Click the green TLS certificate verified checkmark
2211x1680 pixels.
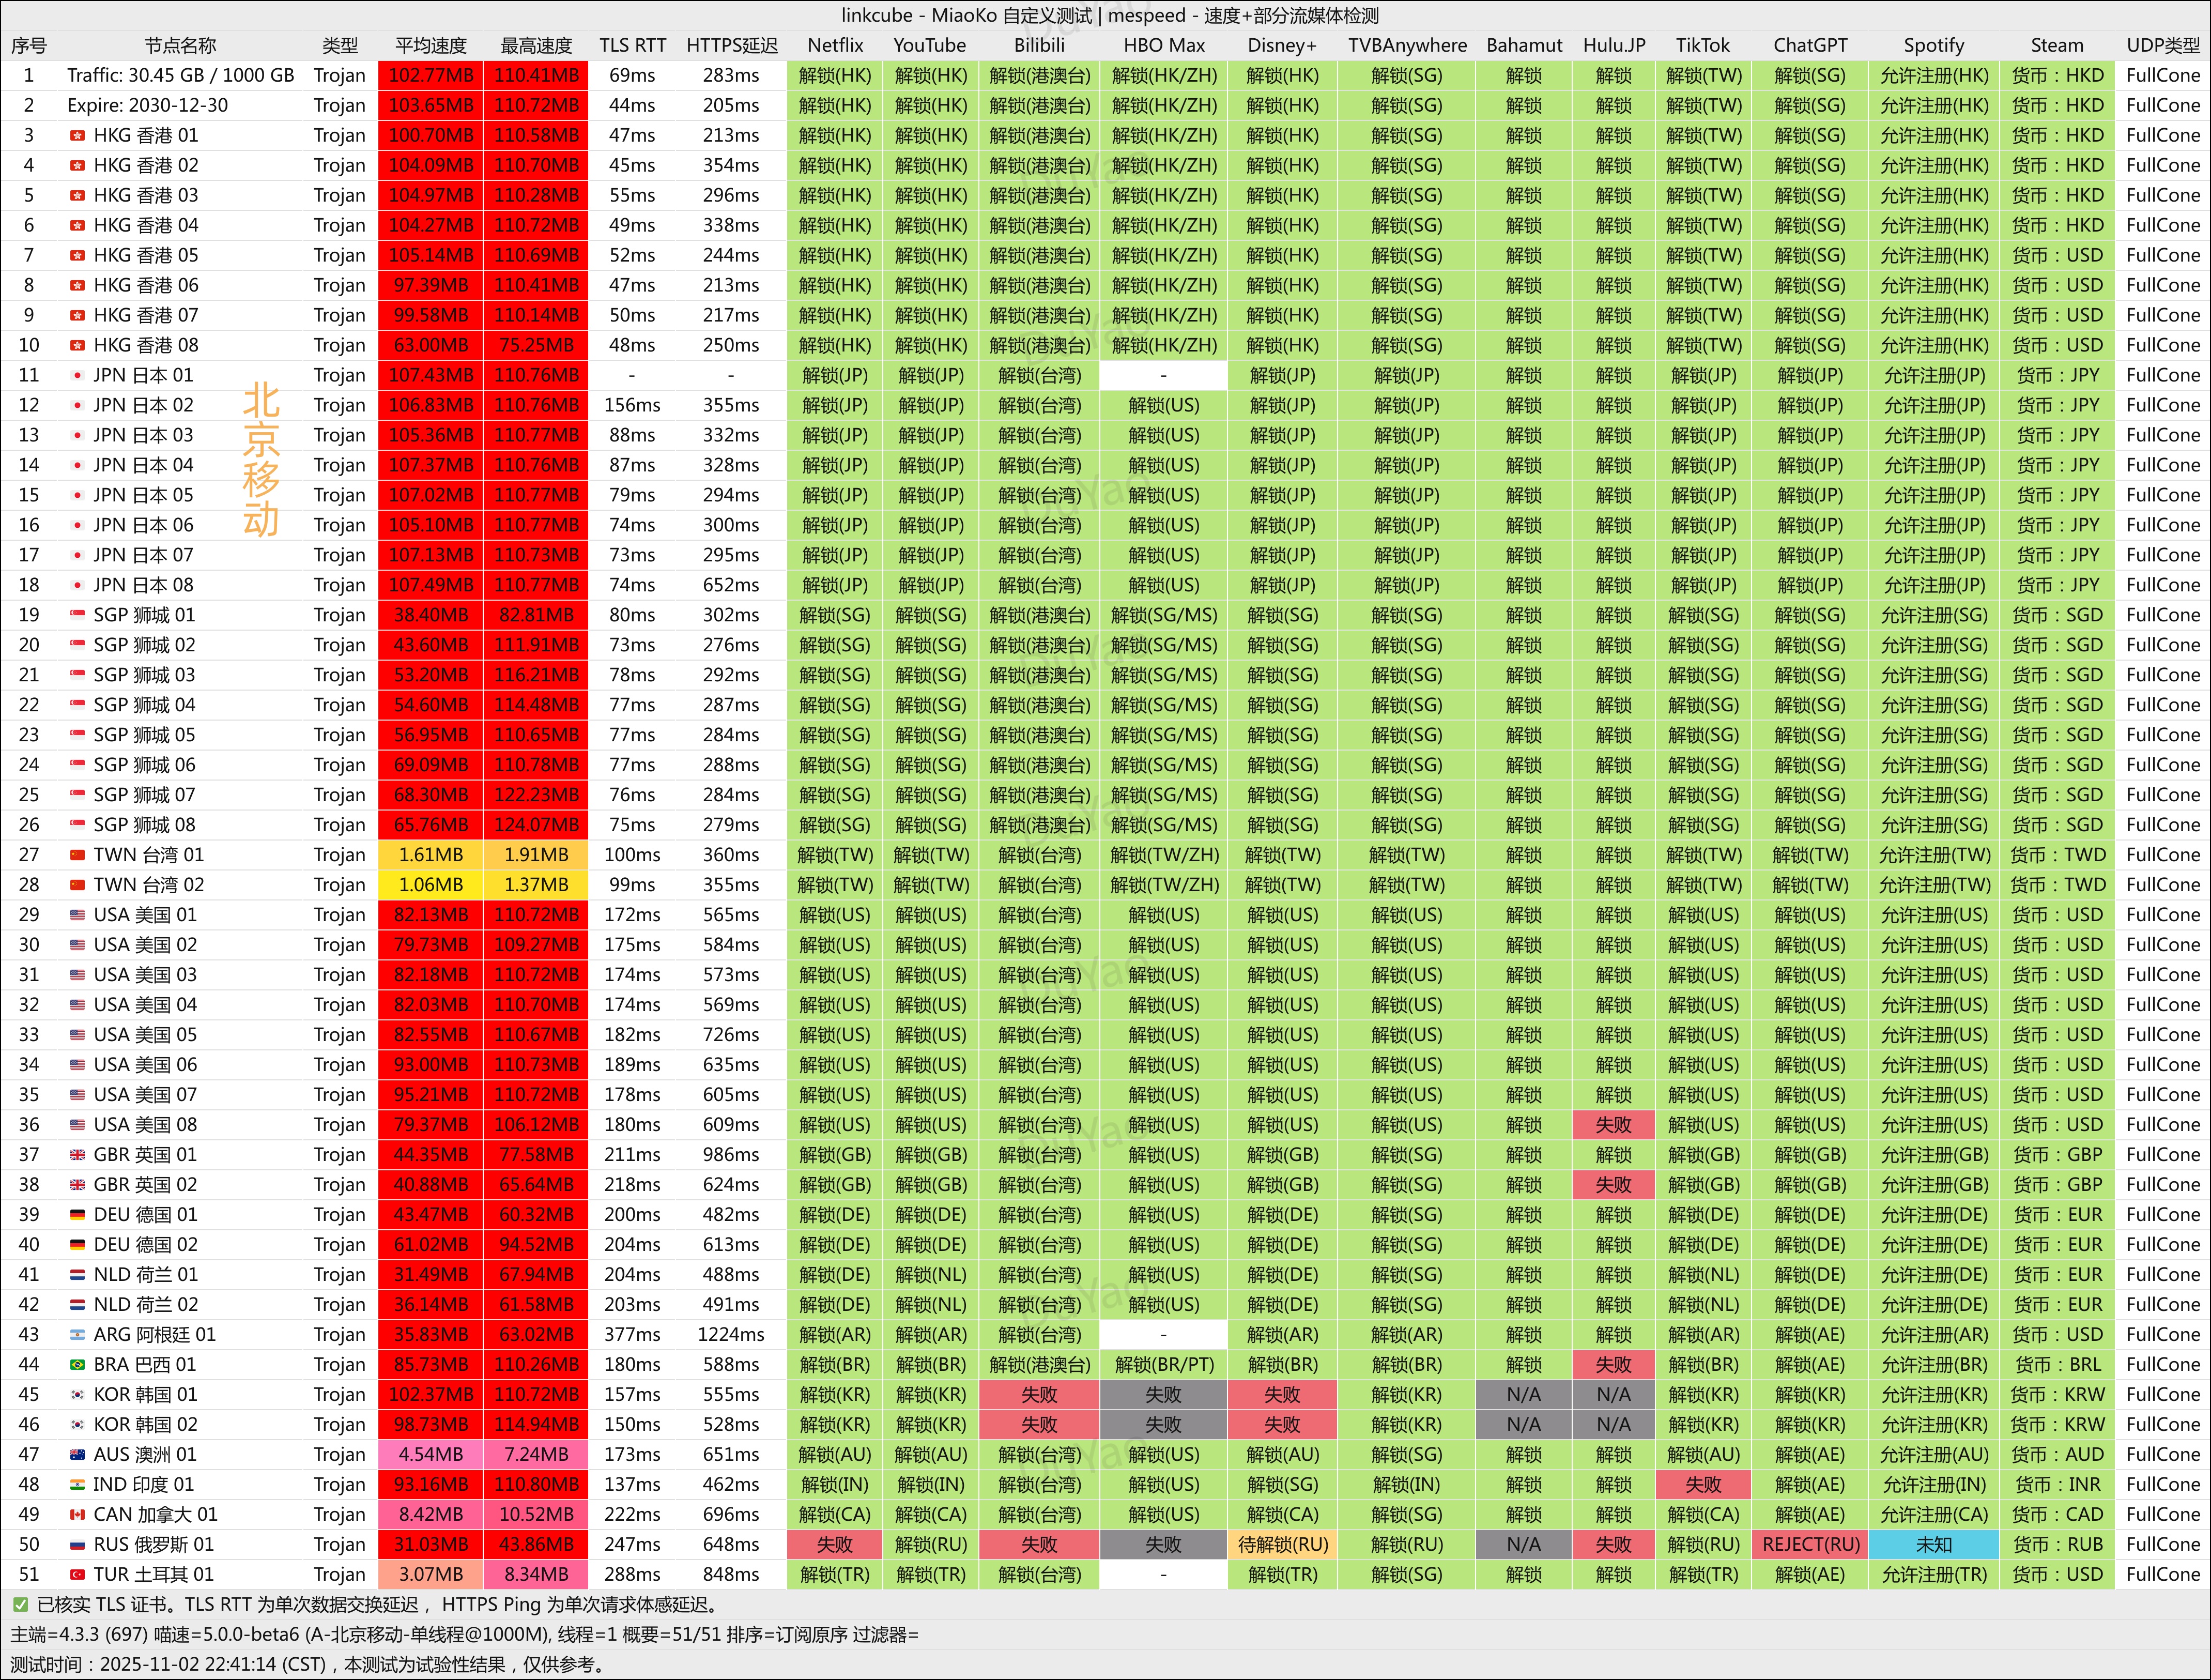pos(20,1605)
